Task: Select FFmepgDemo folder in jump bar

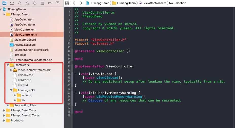Action: coord(126,3)
